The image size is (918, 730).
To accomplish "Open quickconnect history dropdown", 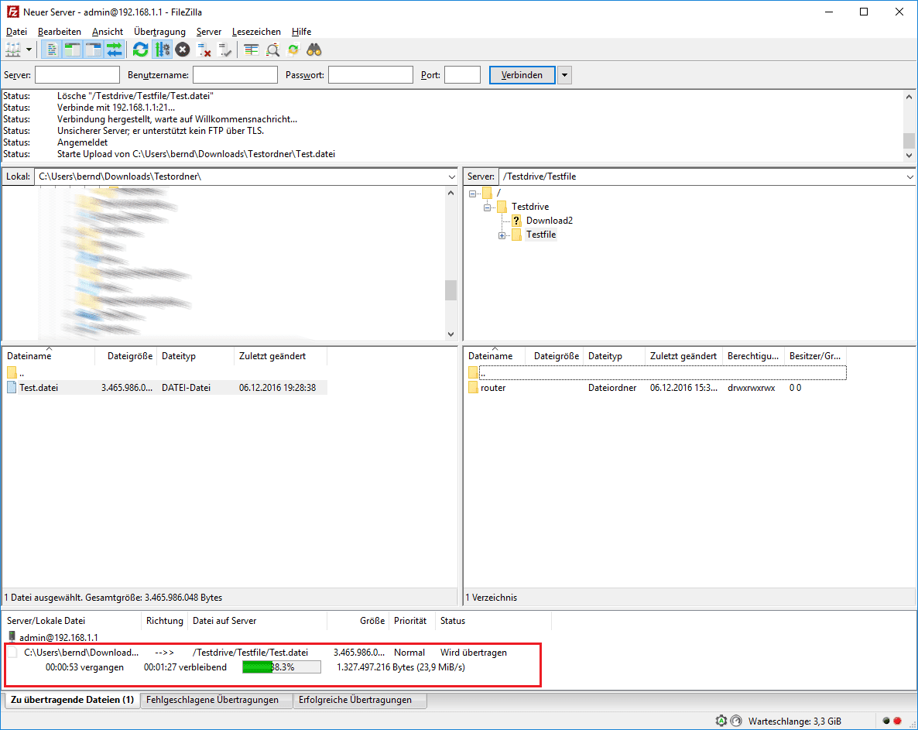I will point(564,75).
